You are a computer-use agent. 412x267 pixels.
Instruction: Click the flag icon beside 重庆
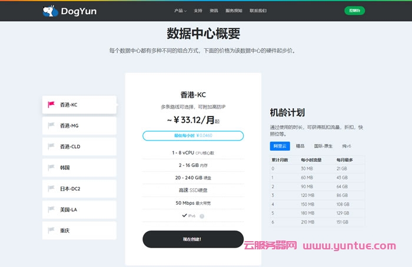(x=51, y=231)
